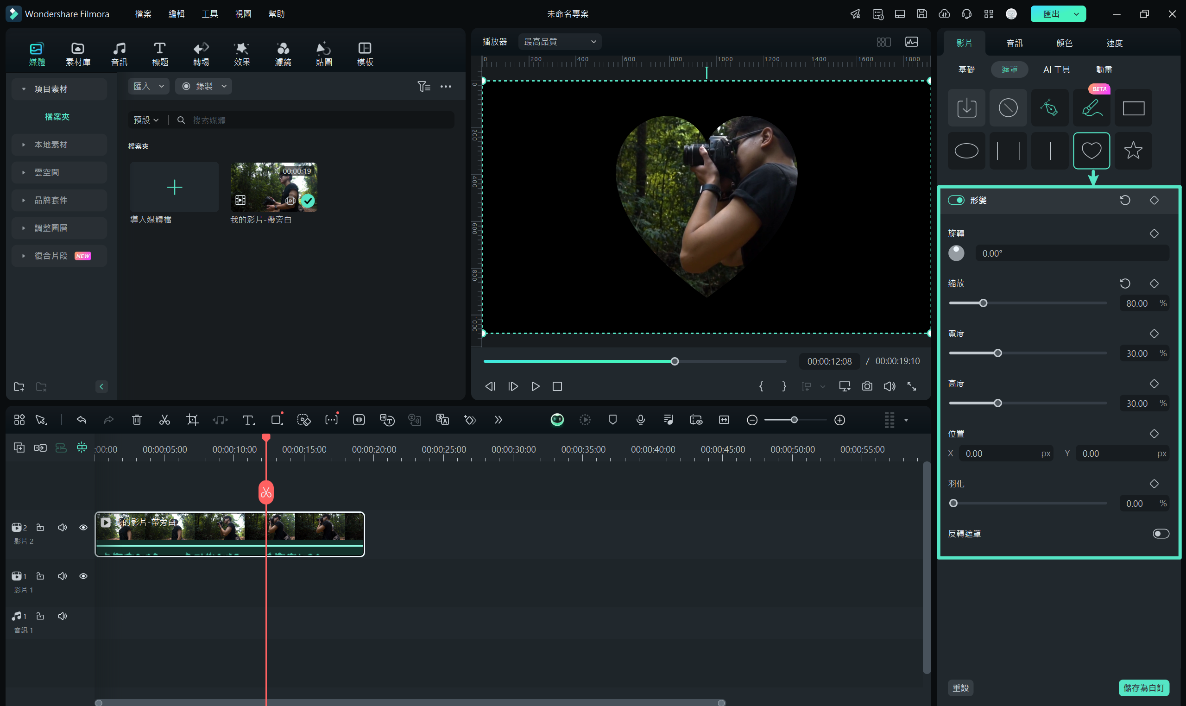Open the Import dropdown
The width and height of the screenshot is (1186, 706).
[148, 86]
